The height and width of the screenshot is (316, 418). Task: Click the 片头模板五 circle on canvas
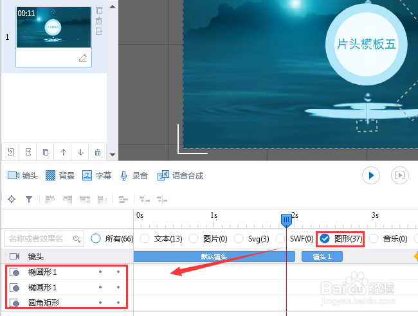(367, 44)
